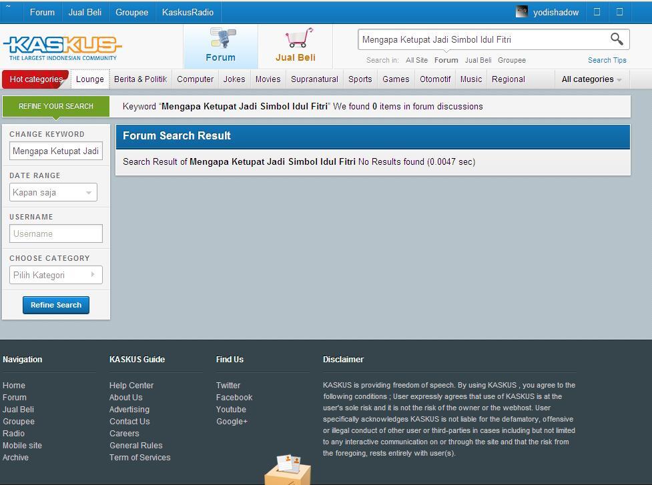Open KaskusRadio in the top bar
Screen dimensions: 652x485
[188, 12]
